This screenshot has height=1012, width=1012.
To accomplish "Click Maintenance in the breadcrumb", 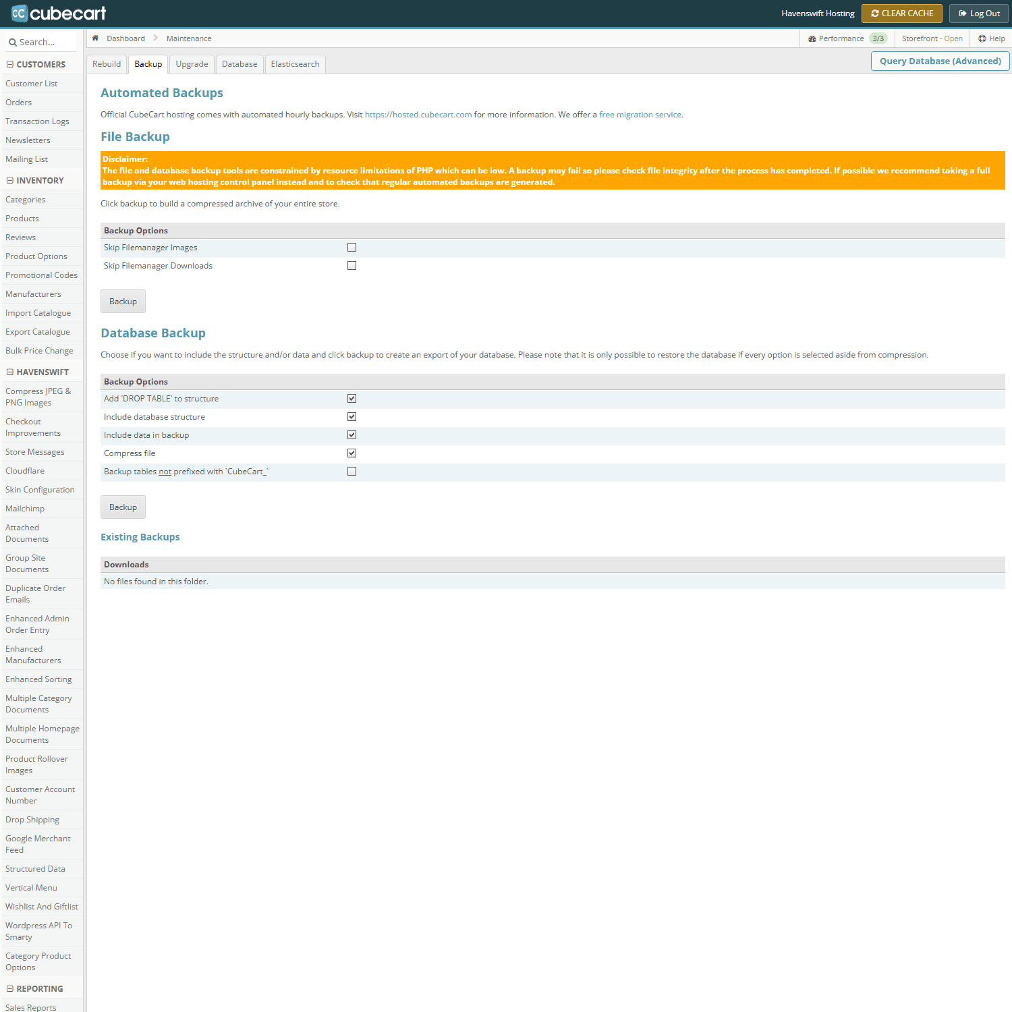I will point(189,38).
